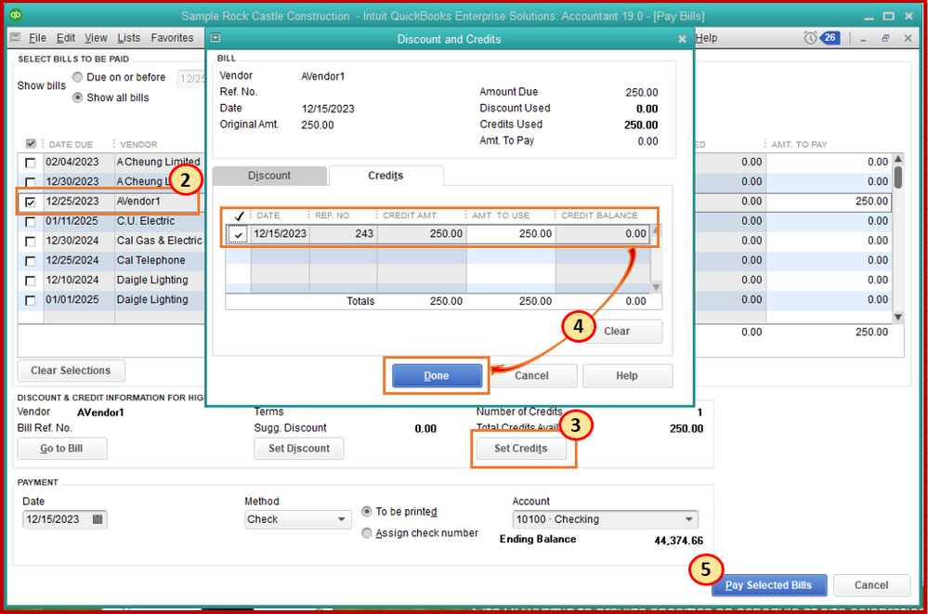
Task: Uncheck the AVendor1 bill checkbox
Action: pos(32,202)
